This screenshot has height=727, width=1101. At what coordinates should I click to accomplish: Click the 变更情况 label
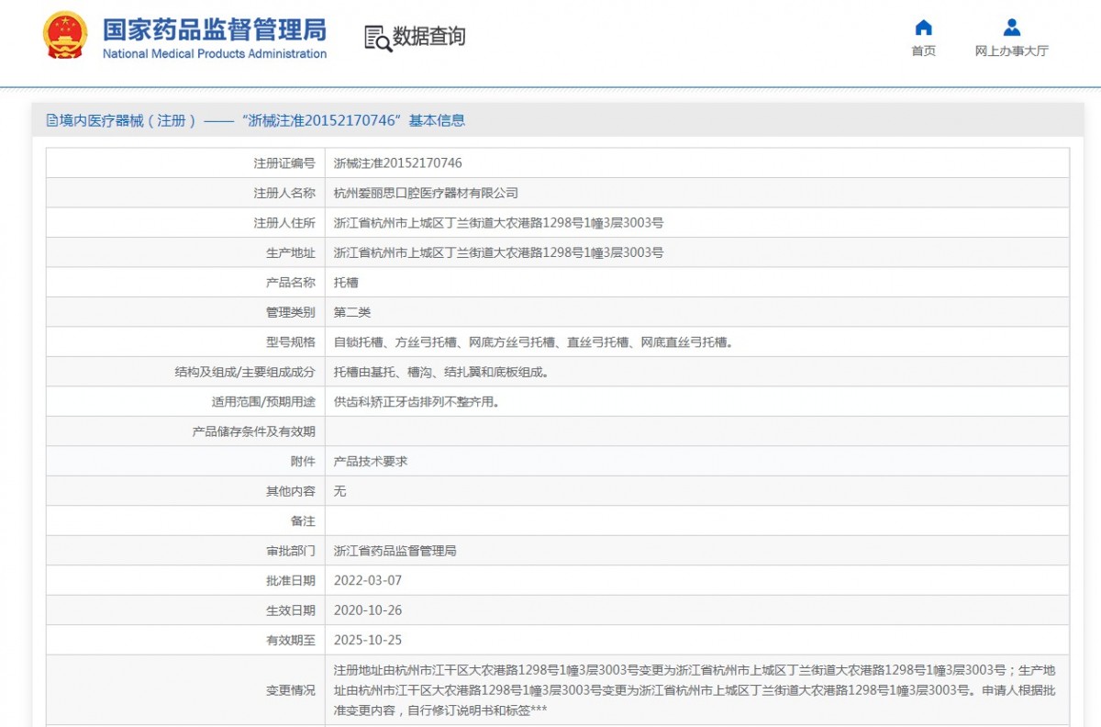click(x=291, y=689)
